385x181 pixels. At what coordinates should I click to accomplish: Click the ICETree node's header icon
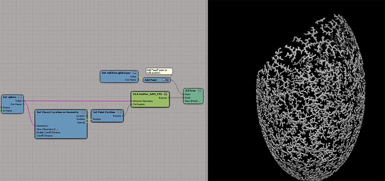pos(199,91)
